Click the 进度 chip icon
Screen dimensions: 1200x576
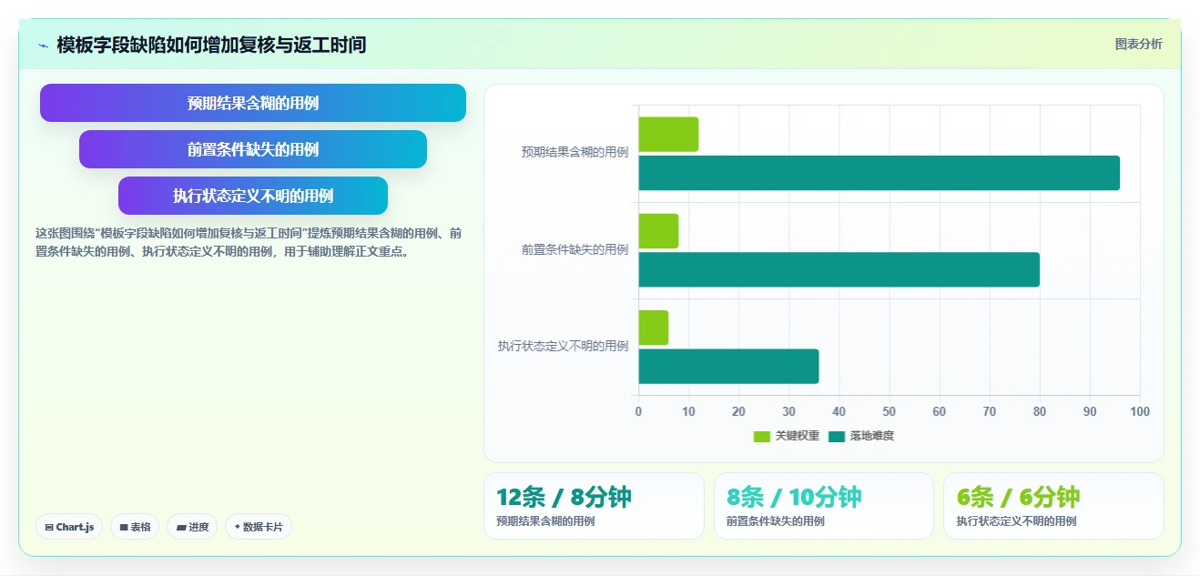pyautogui.click(x=181, y=528)
